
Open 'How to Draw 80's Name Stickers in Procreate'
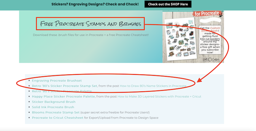[x=153, y=86]
